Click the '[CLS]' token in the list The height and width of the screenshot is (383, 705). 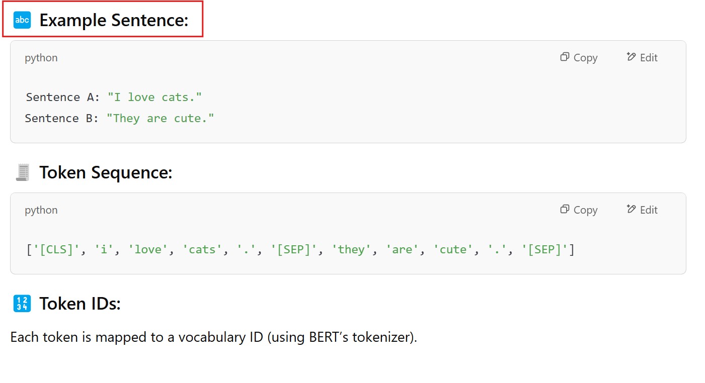click(x=56, y=250)
